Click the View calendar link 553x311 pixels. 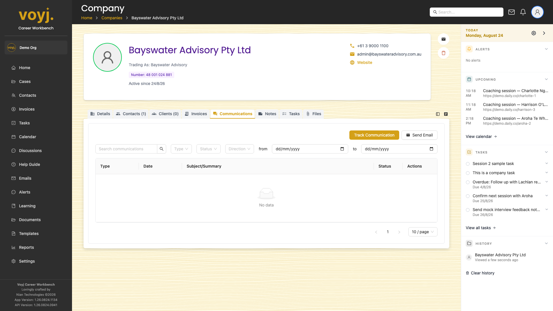pyautogui.click(x=481, y=136)
